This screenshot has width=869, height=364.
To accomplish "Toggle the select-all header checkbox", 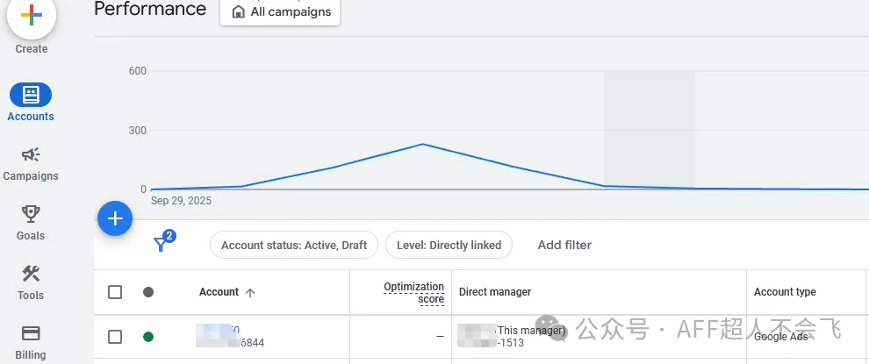I will 115,292.
